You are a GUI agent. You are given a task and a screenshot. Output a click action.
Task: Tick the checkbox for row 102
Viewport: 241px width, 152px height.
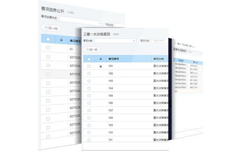point(89,74)
